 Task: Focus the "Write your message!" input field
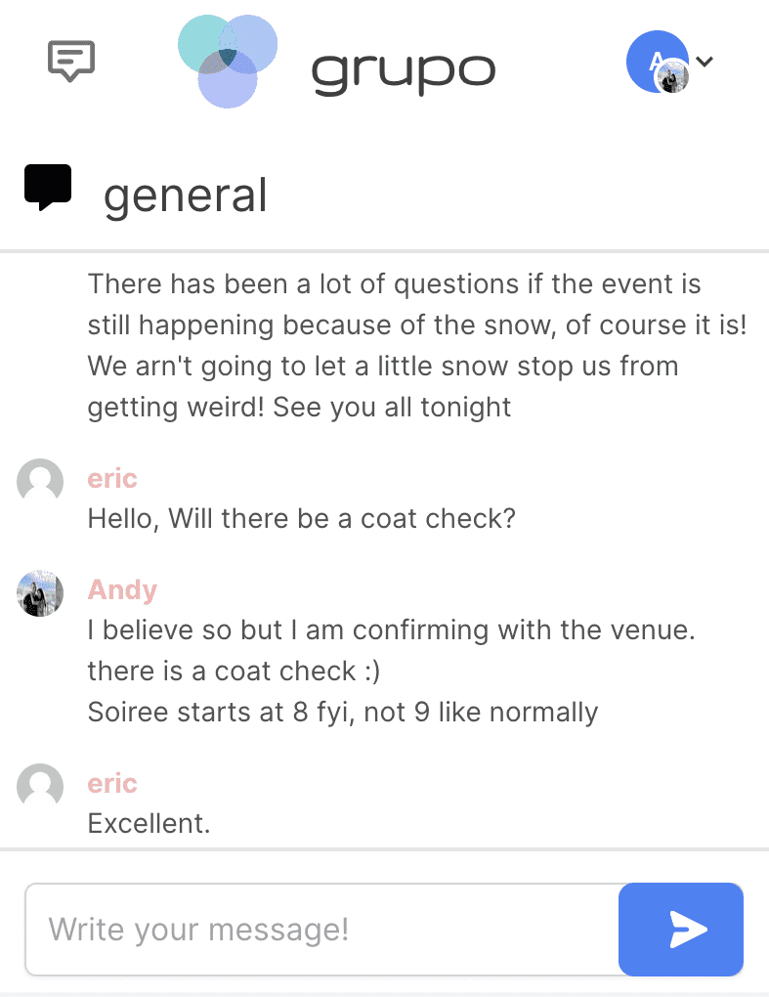pyautogui.click(x=322, y=930)
